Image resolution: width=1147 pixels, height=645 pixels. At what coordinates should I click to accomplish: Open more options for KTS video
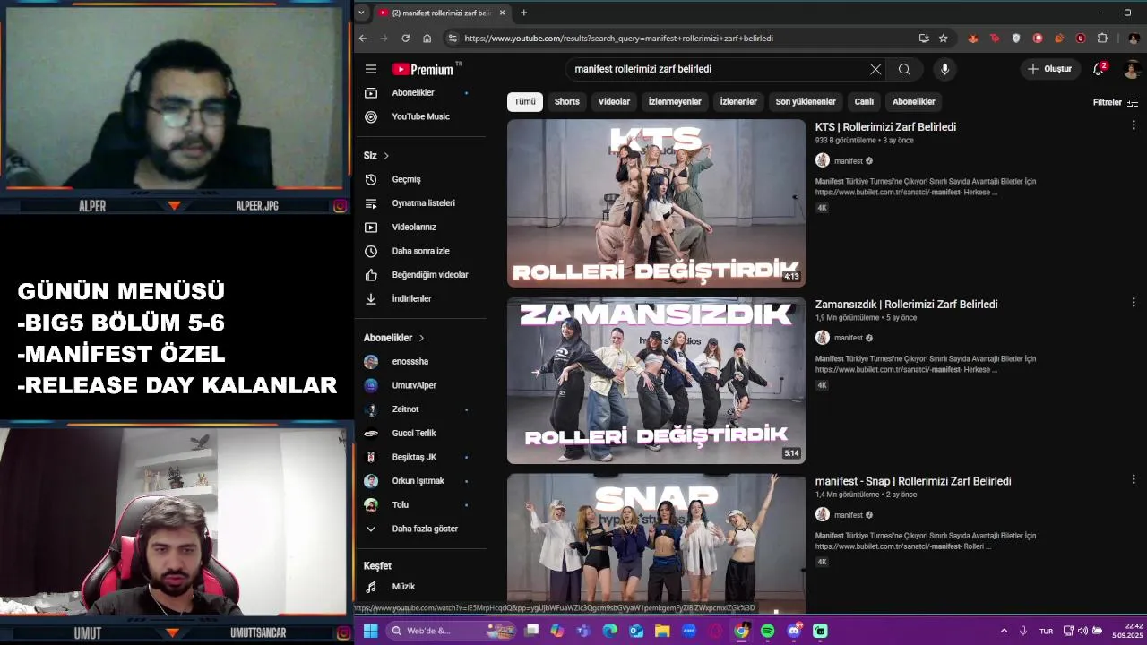pyautogui.click(x=1133, y=125)
